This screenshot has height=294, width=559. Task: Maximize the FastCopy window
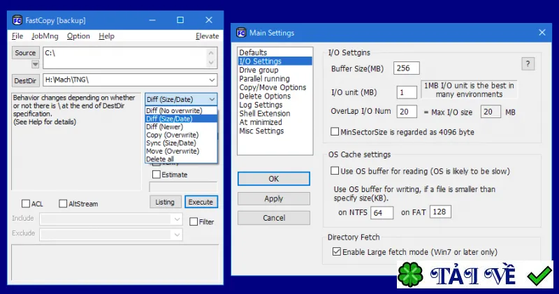(180, 20)
